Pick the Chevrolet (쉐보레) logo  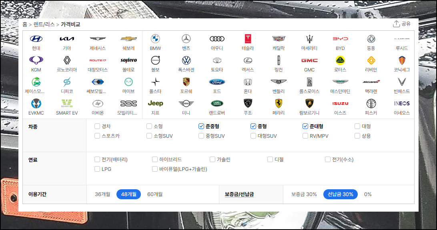(128, 39)
